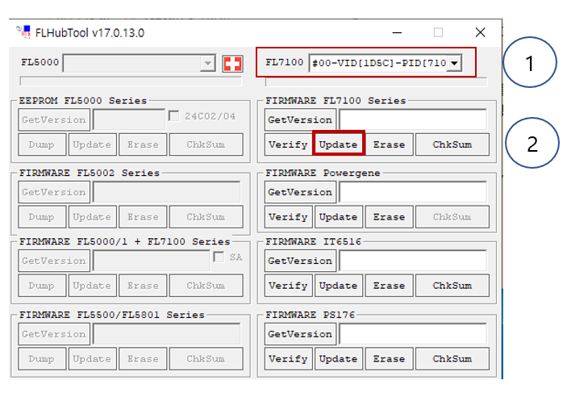Click Dump in FL5000/1 + FL7100 Series
Screen dimensions: 567x393
pos(42,286)
